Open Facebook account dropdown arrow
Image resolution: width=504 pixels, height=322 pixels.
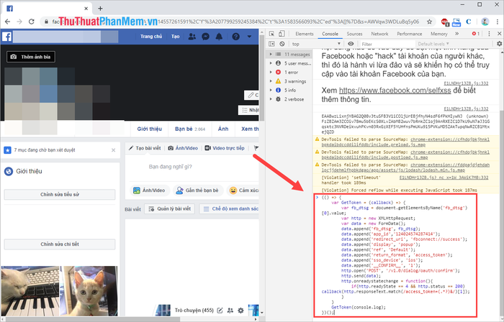click(249, 37)
